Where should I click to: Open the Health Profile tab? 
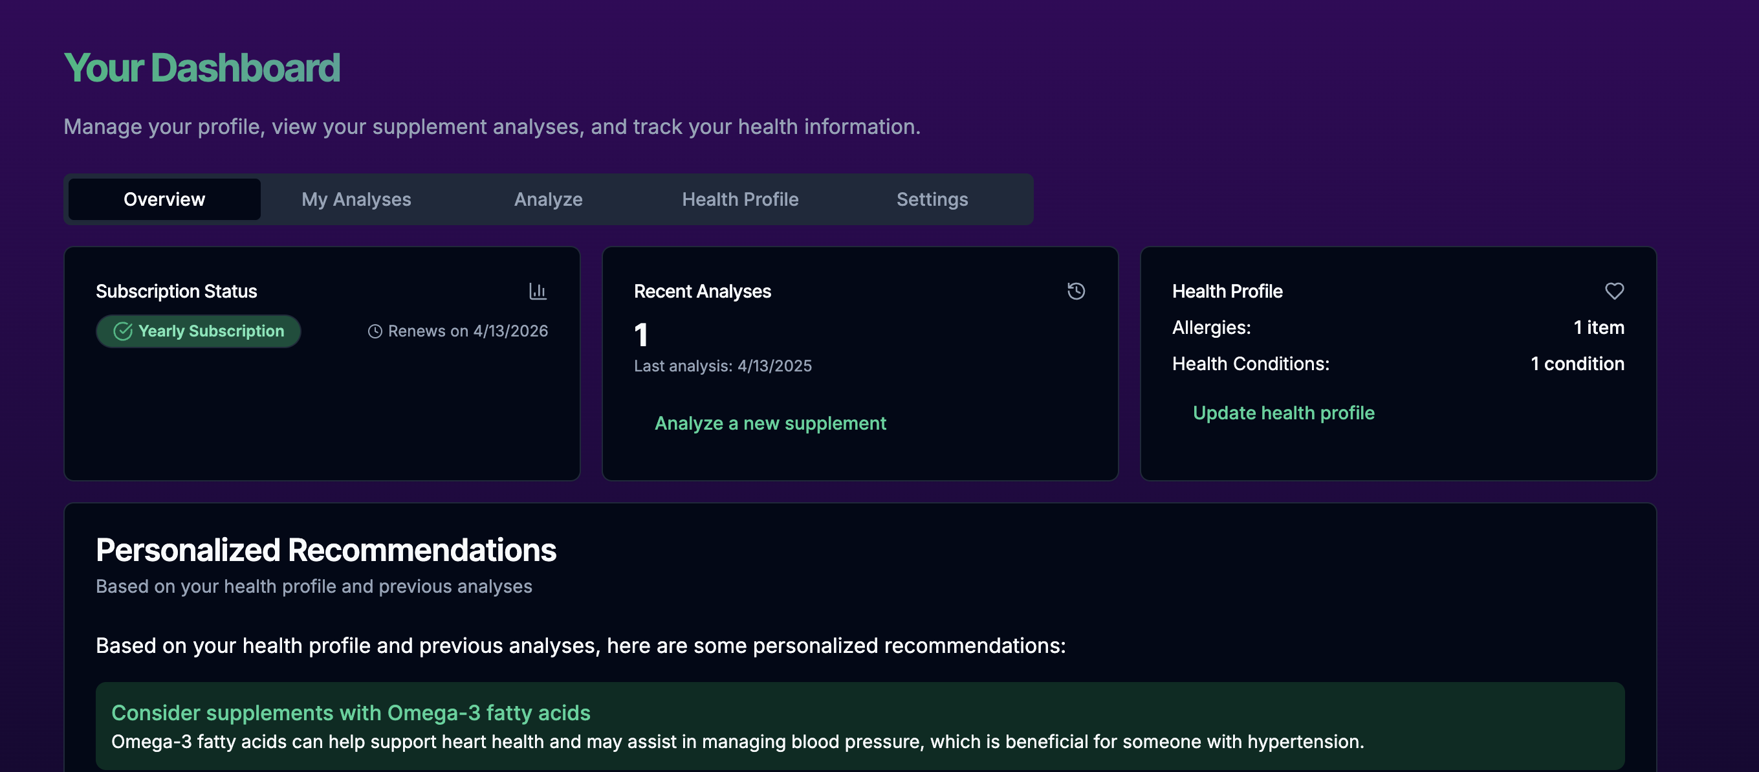pos(739,199)
